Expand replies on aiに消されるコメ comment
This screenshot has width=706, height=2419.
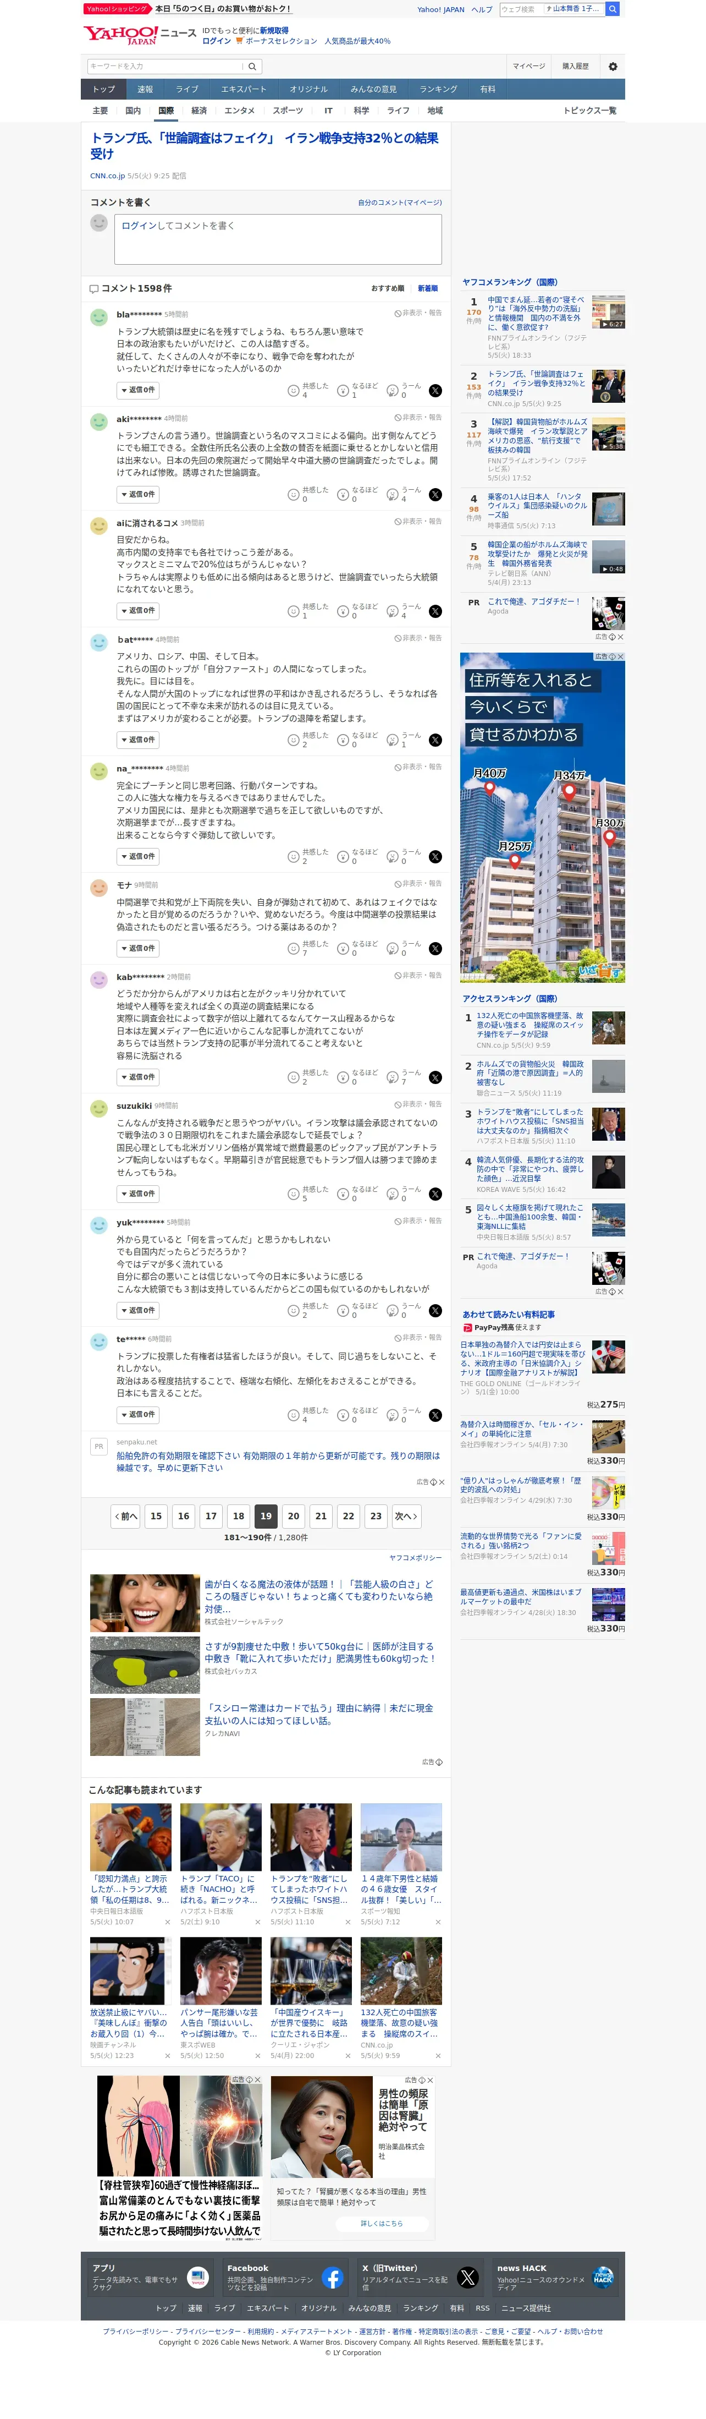click(x=137, y=611)
